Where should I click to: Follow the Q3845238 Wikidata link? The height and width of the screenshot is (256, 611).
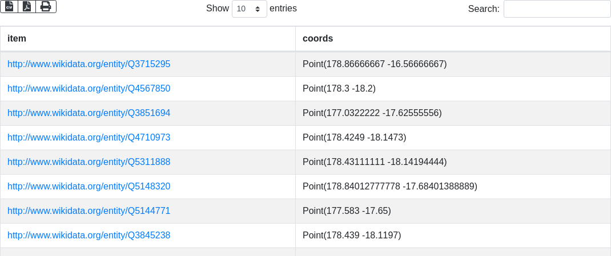[x=89, y=236]
